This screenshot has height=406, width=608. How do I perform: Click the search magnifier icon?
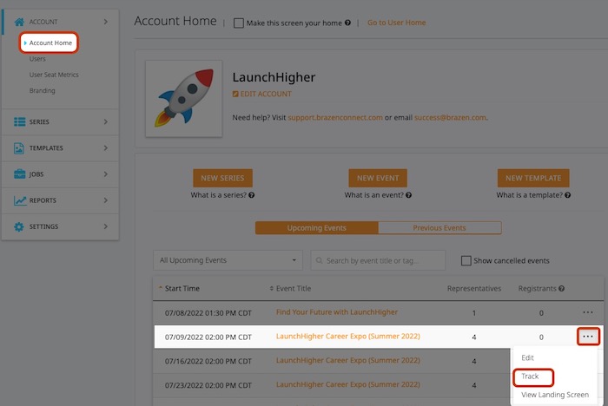[319, 260]
